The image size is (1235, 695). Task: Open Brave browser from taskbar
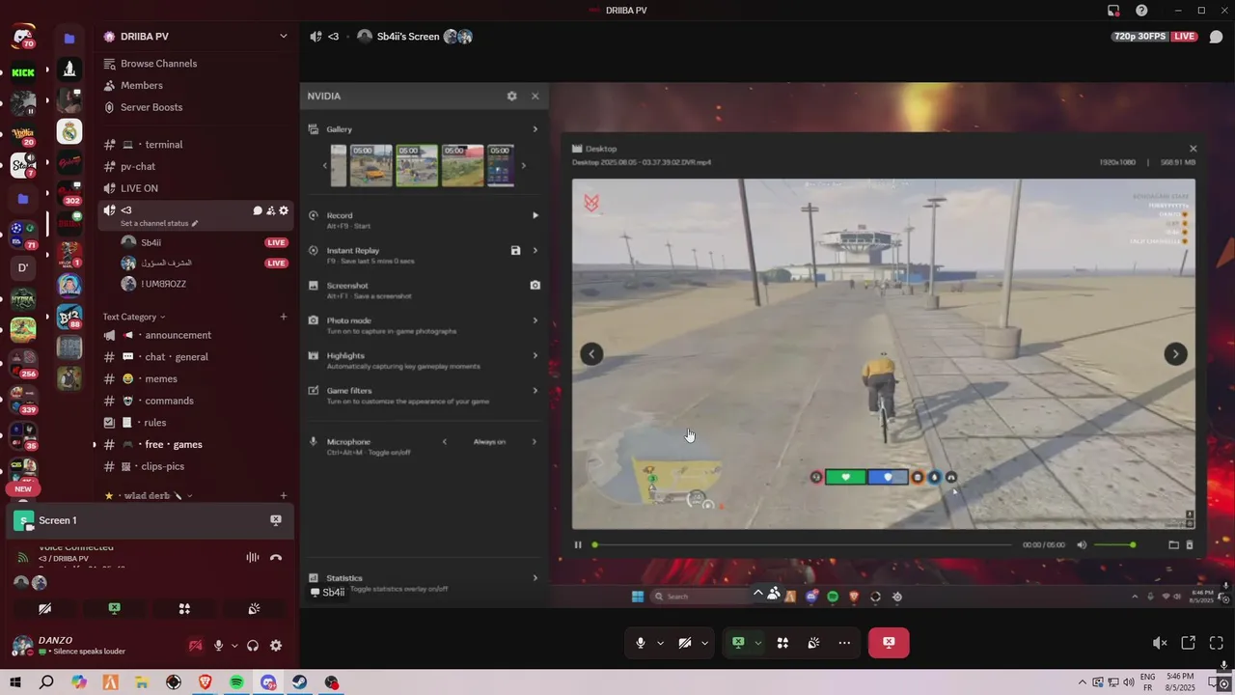tap(205, 682)
